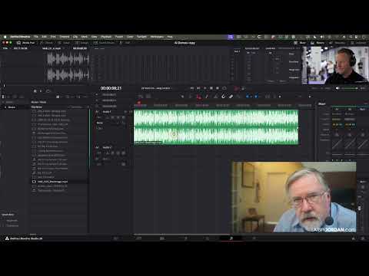Open the Timeline menu
This screenshot has height=276, width=369.
tap(65, 37)
